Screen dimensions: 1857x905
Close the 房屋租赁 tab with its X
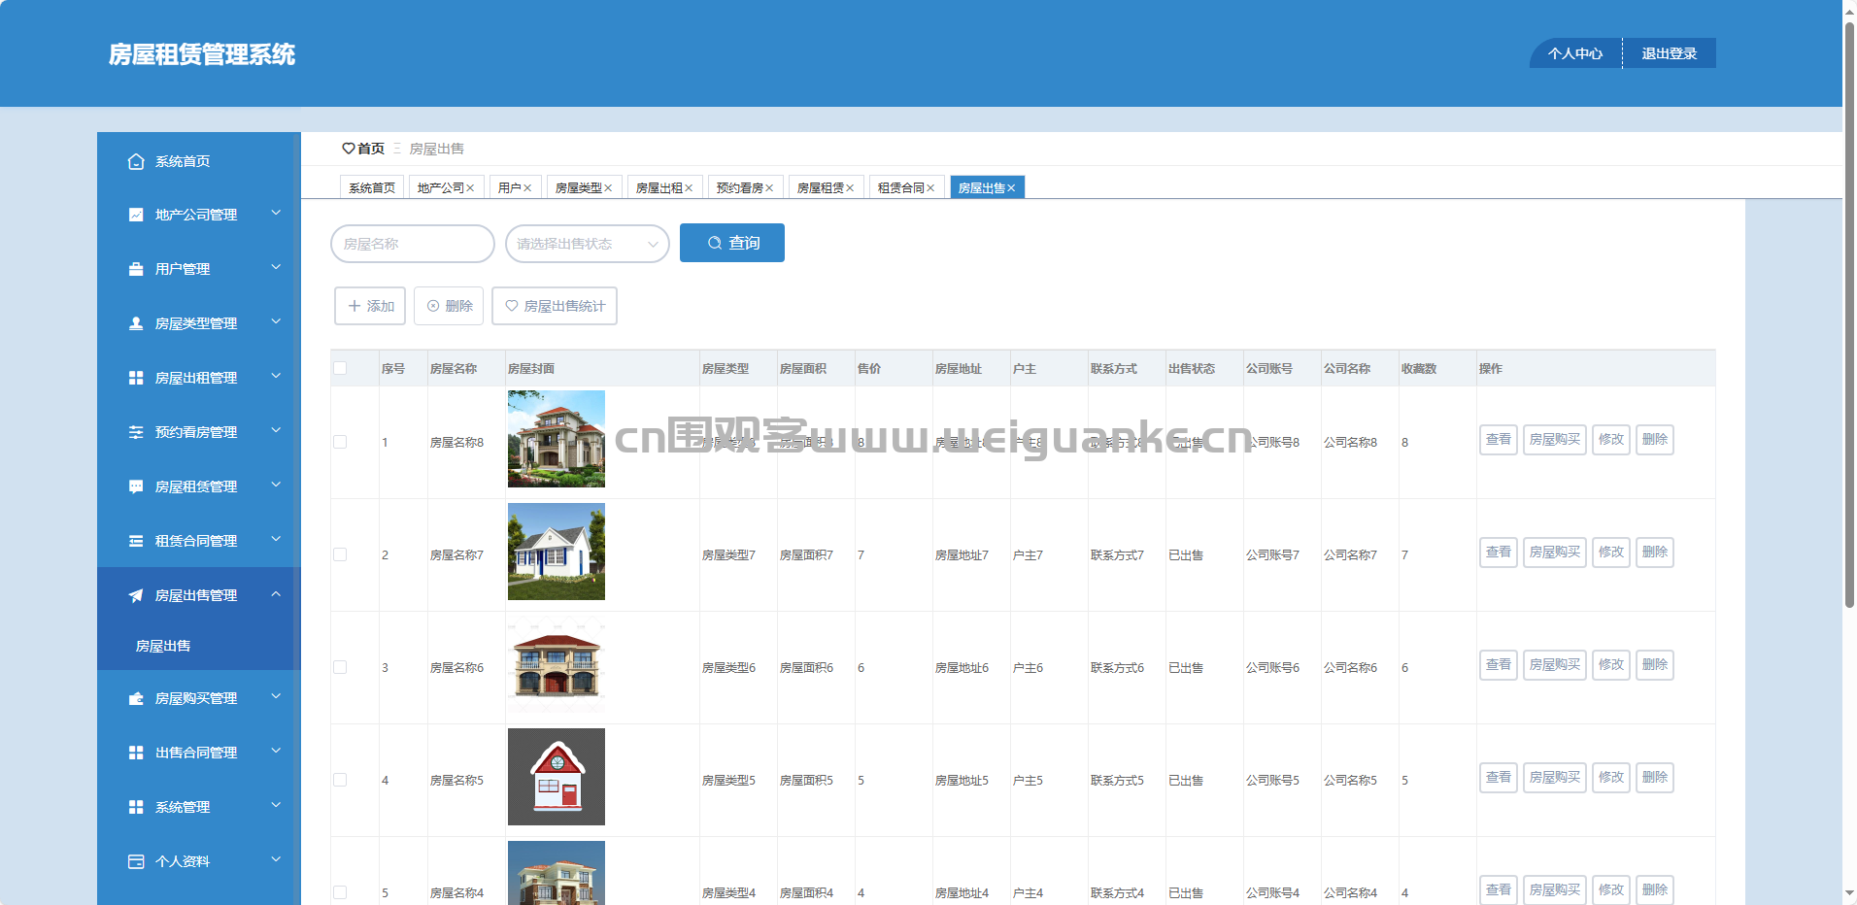[x=850, y=188]
